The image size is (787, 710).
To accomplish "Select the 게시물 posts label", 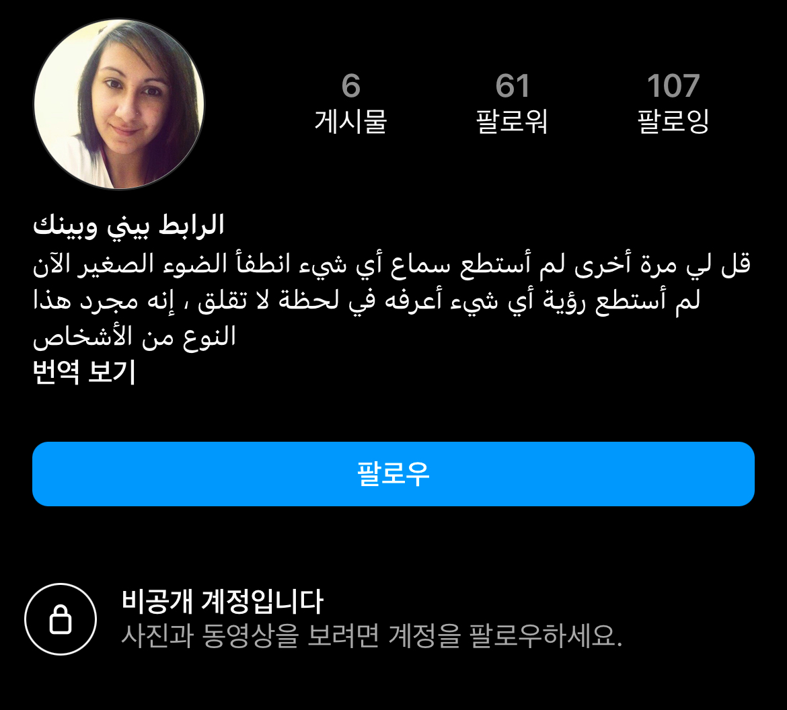I will point(351,121).
